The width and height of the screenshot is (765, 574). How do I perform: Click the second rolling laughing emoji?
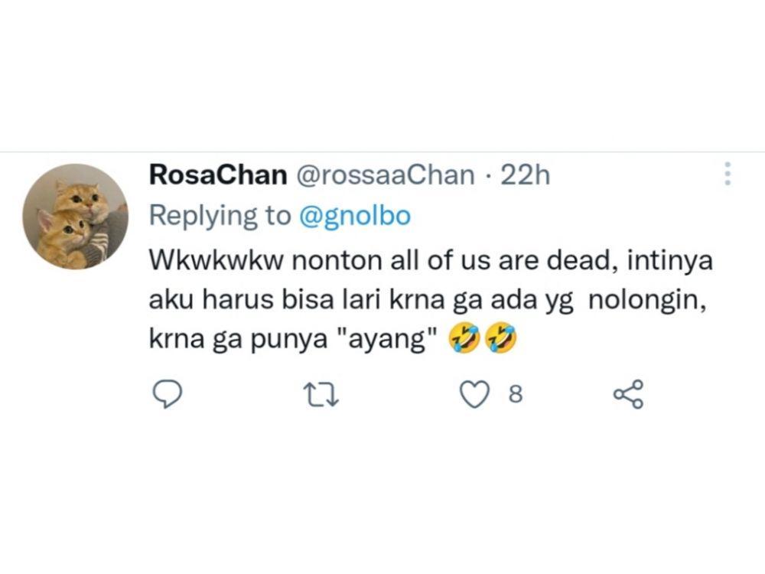pos(500,338)
